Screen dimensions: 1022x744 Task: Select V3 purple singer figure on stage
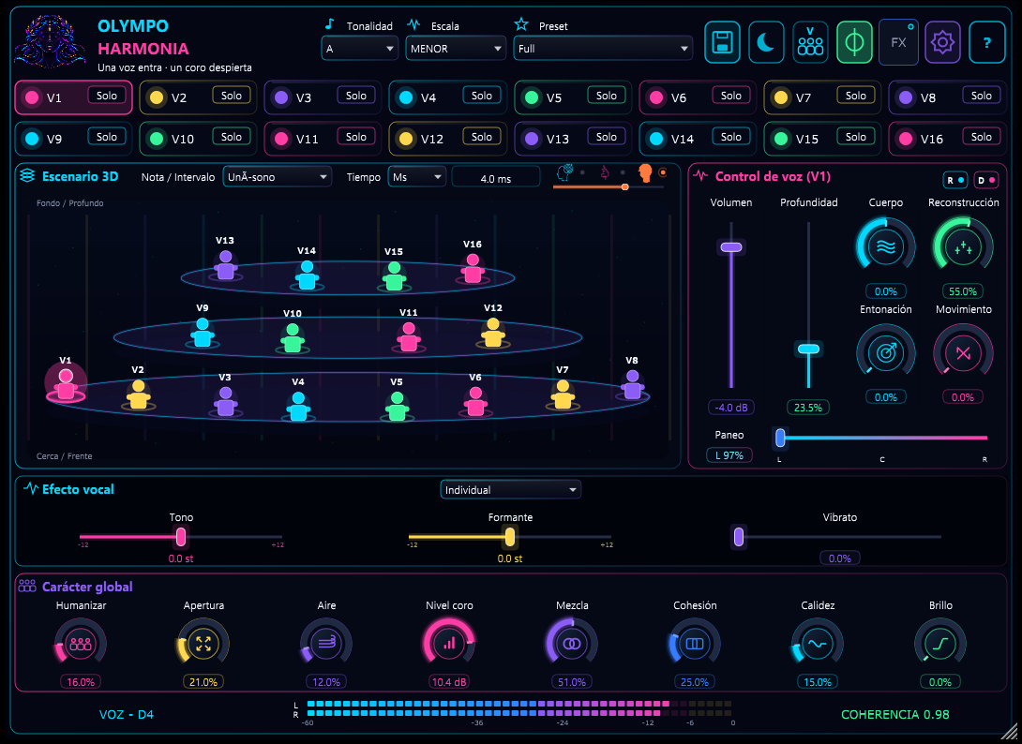click(226, 401)
